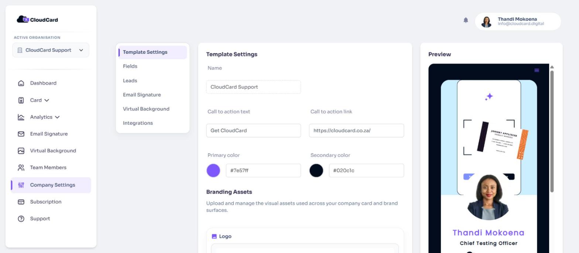Click the Subscription card icon
Image resolution: width=579 pixels, height=253 pixels.
[21, 202]
